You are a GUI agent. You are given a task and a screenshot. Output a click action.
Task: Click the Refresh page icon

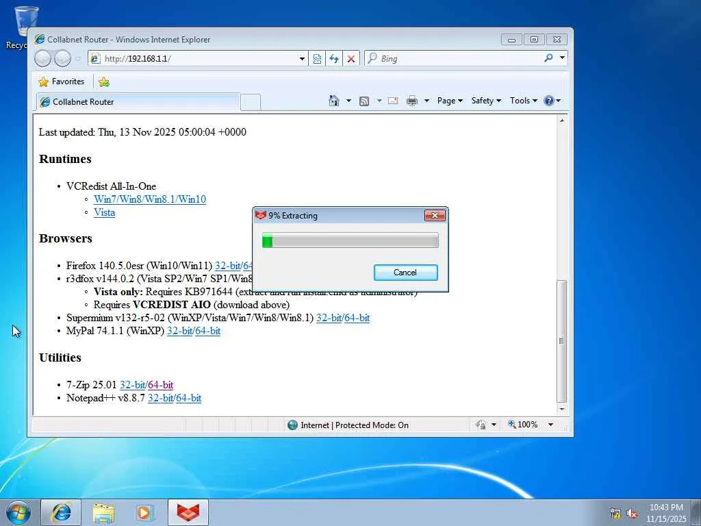(x=334, y=59)
